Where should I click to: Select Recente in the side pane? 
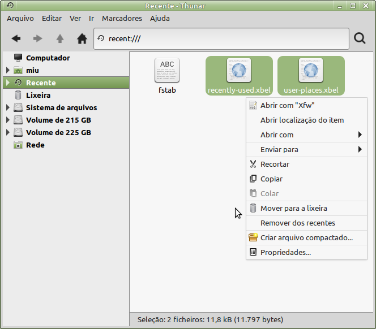(x=66, y=83)
